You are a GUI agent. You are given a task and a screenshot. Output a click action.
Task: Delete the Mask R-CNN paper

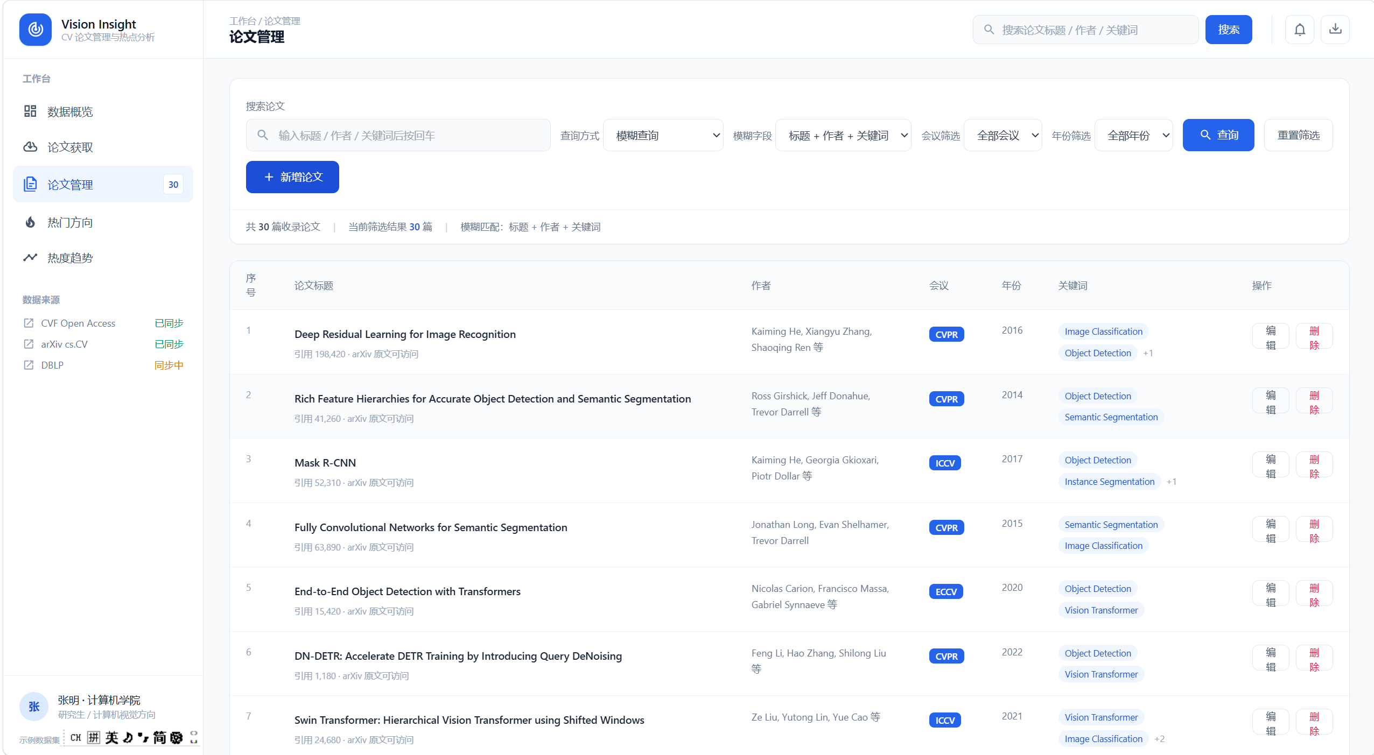point(1314,465)
